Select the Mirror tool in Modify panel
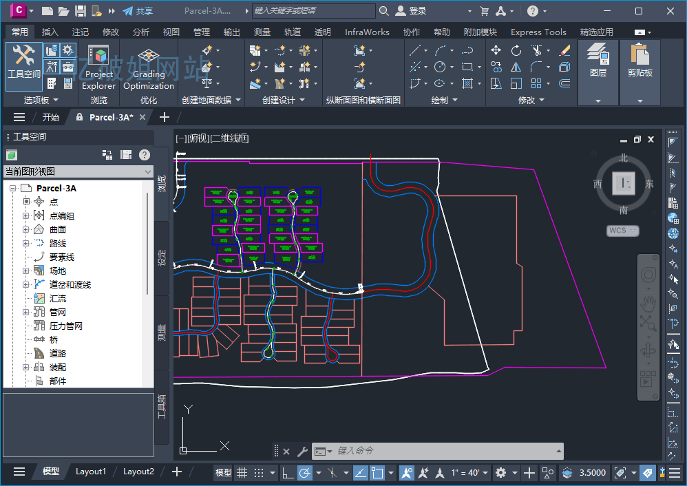 pos(516,67)
